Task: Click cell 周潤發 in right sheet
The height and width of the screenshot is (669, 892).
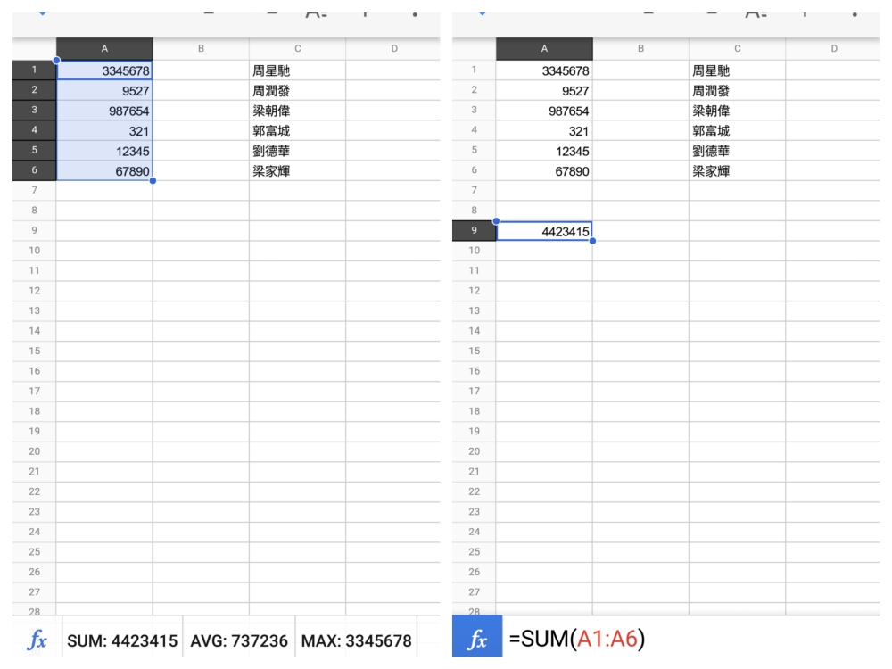Action: [x=738, y=90]
